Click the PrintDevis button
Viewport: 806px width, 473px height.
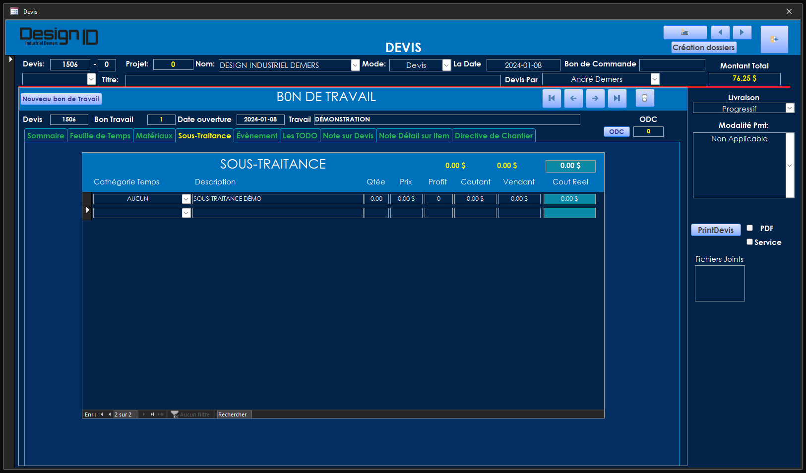715,230
